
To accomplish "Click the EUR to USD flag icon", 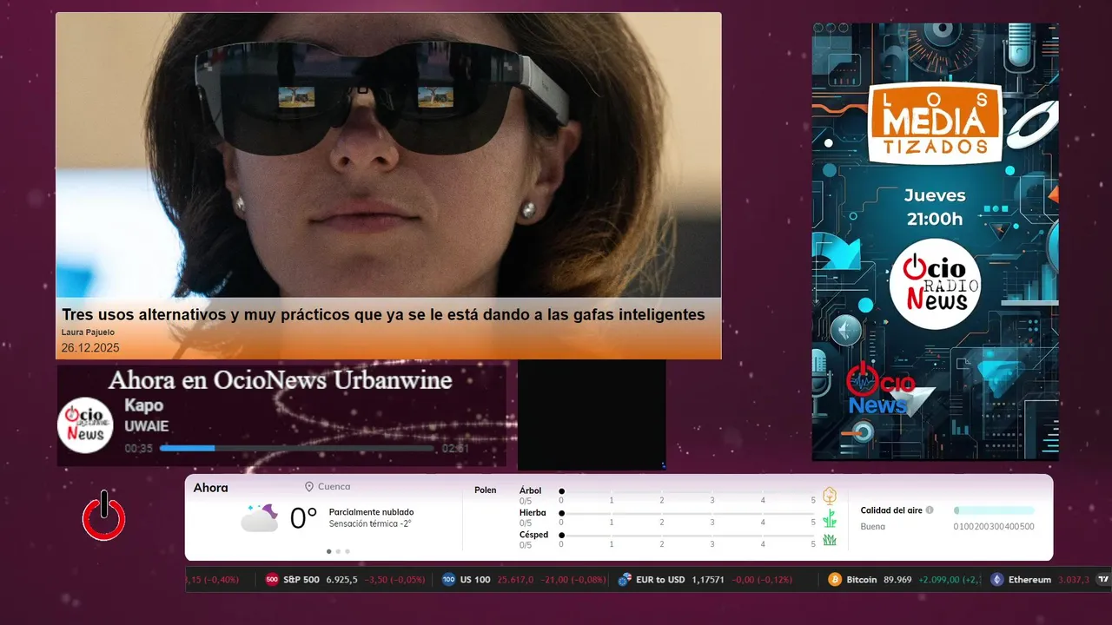I will pos(624,579).
